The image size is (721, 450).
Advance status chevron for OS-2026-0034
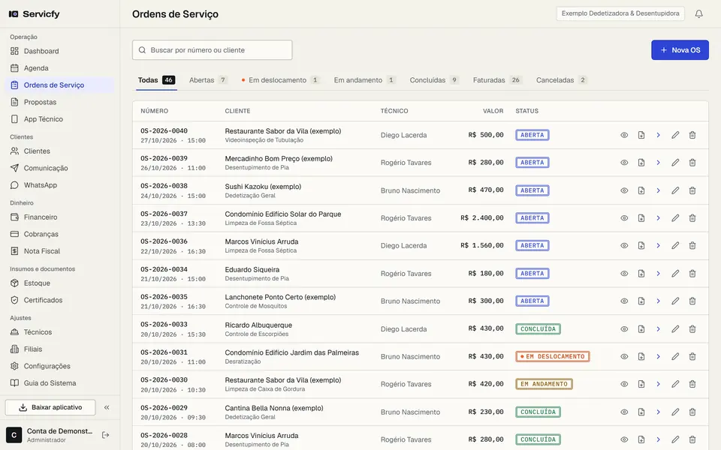click(x=658, y=274)
